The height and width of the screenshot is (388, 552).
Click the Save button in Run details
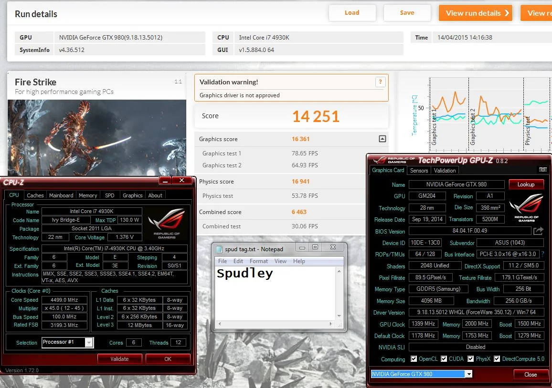(407, 13)
